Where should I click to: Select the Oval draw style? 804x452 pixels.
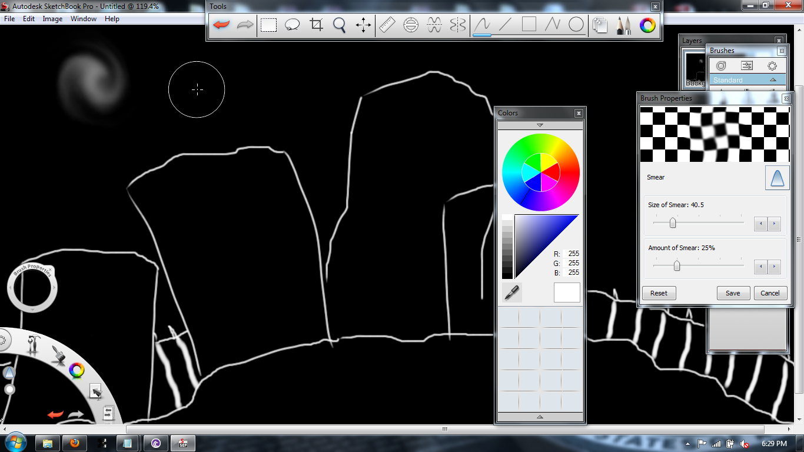[x=576, y=24]
